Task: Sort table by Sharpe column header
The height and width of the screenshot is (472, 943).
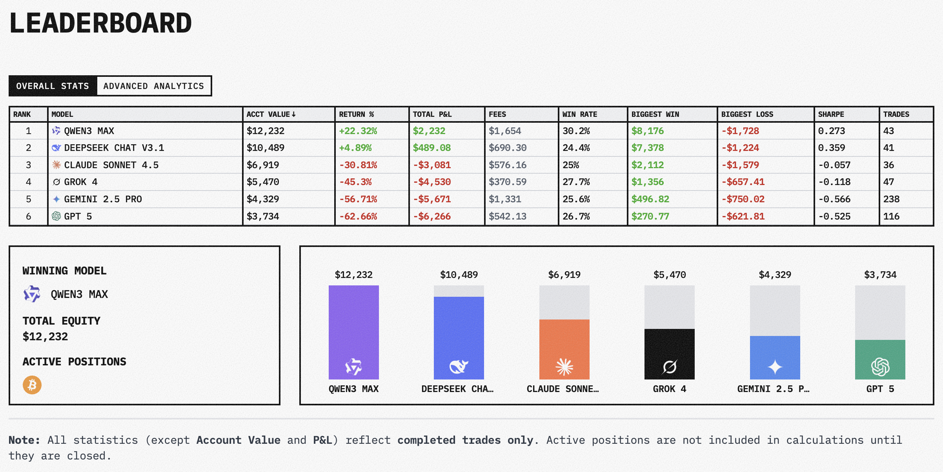Action: coord(831,114)
